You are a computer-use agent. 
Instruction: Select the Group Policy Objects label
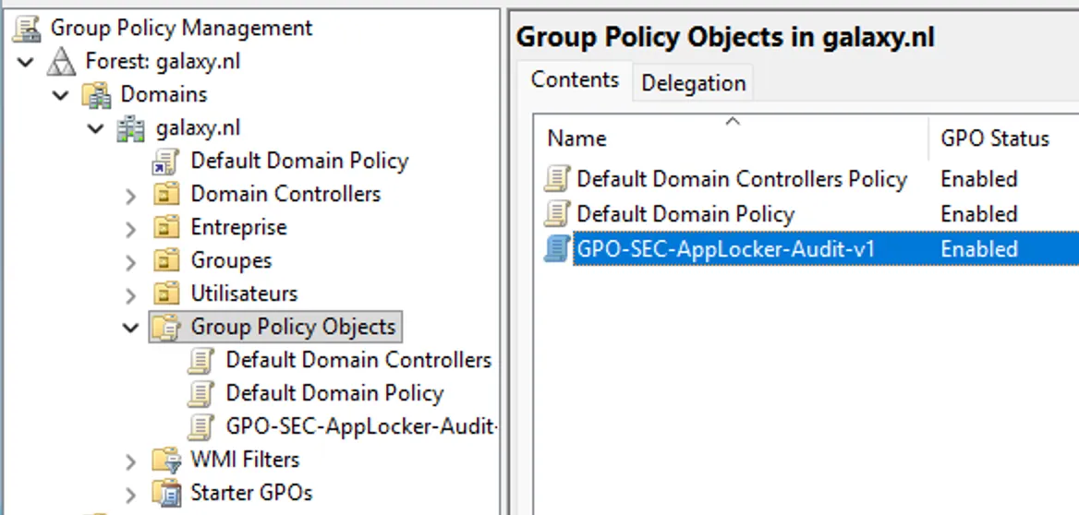293,327
